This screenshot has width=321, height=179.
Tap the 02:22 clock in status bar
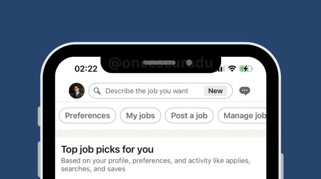(86, 69)
